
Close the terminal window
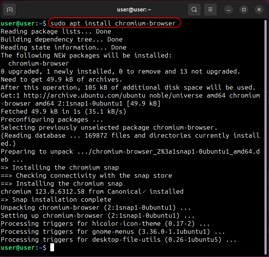point(259,10)
